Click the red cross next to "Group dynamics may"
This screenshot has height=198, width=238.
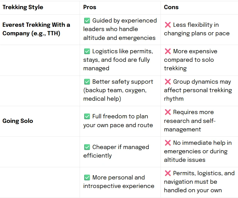coord(167,82)
